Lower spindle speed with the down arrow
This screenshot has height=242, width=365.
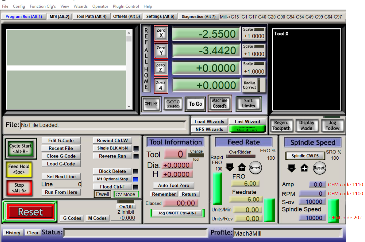[292, 168]
